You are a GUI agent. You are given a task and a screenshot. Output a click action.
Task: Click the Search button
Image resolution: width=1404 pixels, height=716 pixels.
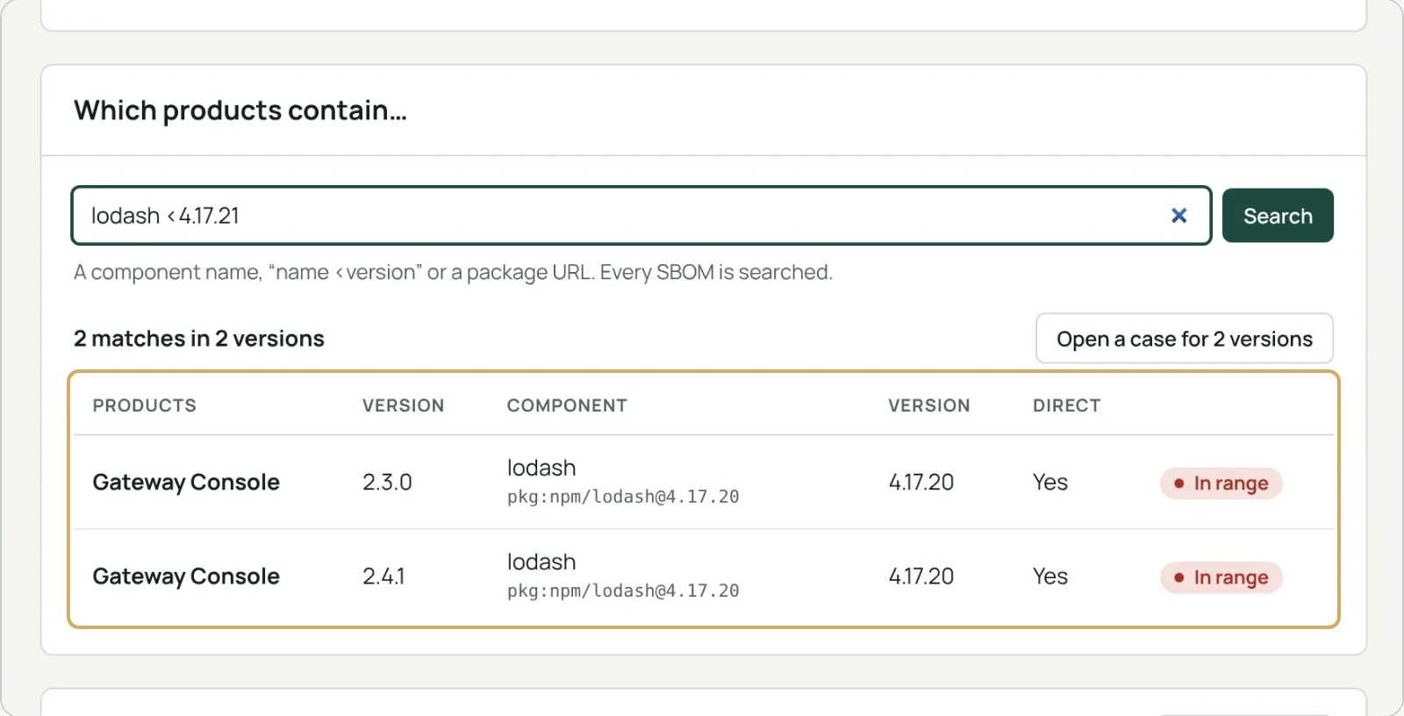(x=1278, y=216)
